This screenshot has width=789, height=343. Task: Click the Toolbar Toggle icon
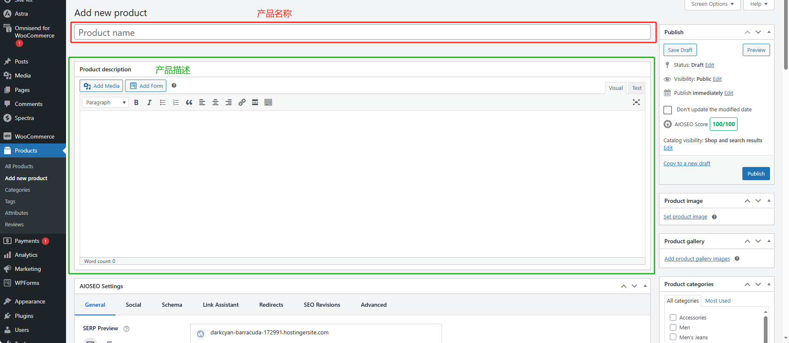268,103
